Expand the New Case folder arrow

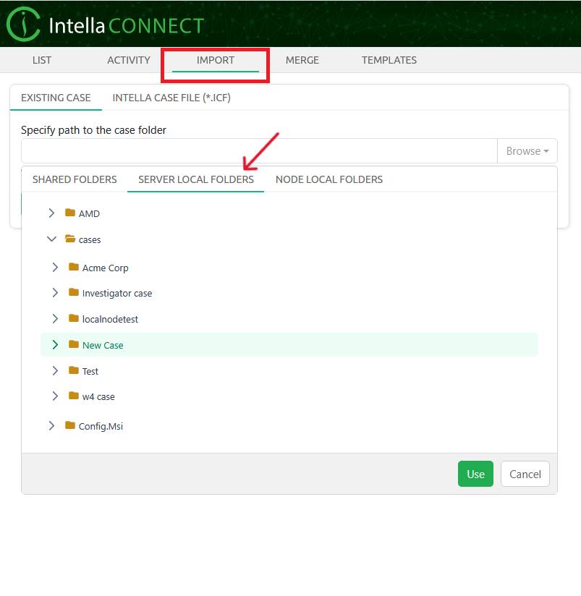pyautogui.click(x=55, y=345)
